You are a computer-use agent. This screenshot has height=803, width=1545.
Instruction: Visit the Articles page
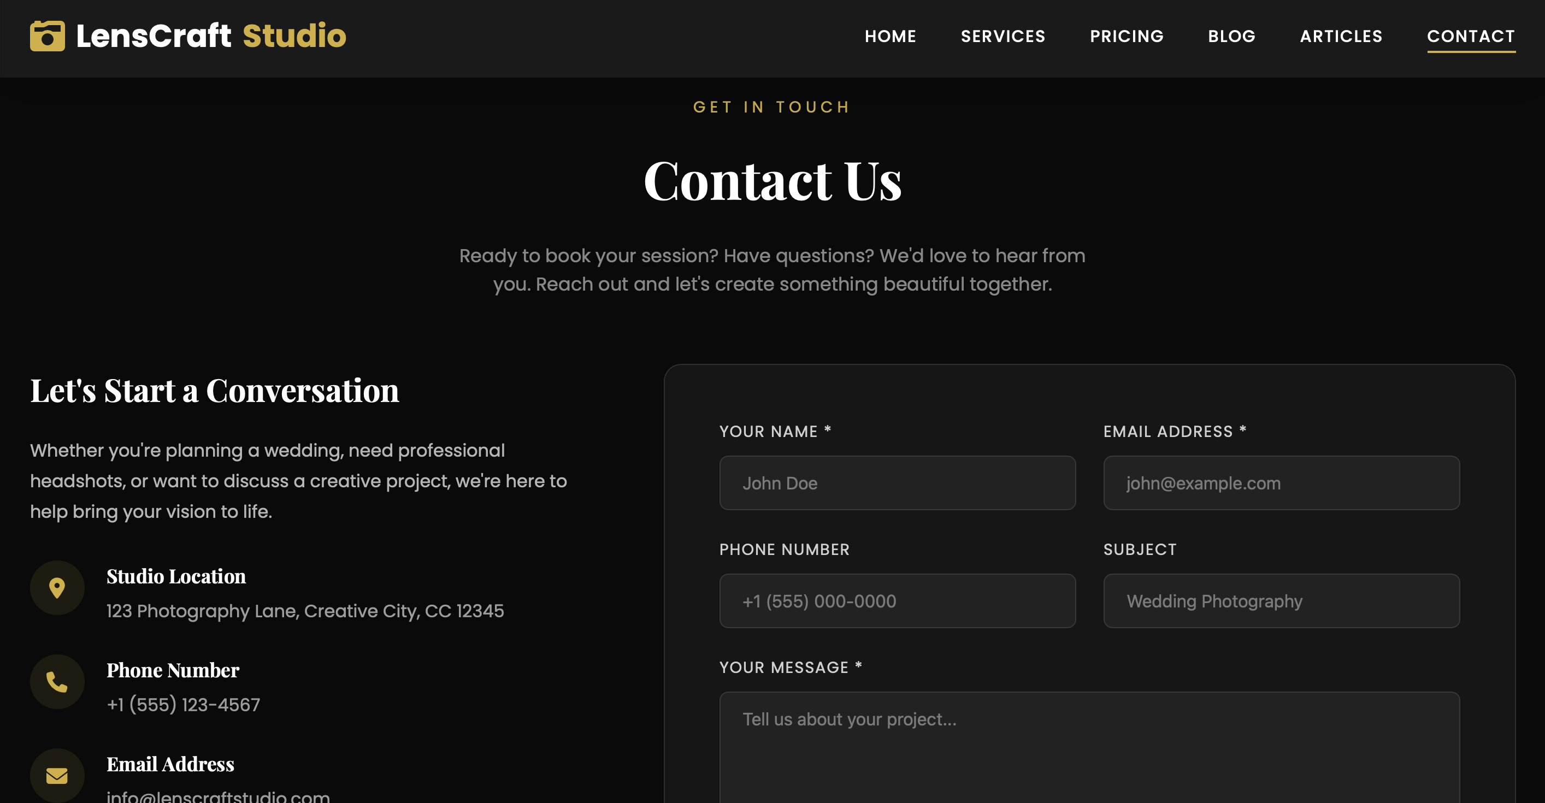[1341, 37]
